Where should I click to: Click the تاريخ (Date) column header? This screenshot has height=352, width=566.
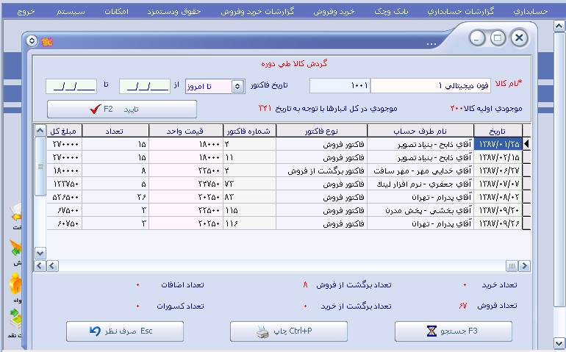(x=498, y=131)
